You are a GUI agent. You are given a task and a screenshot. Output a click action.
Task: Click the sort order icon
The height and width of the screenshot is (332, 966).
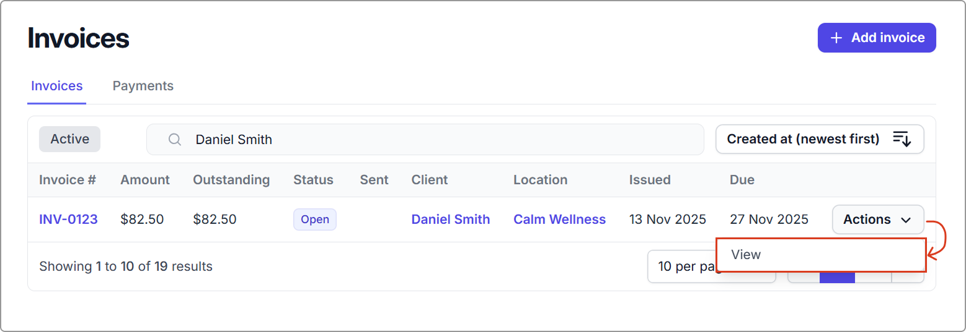tap(902, 139)
